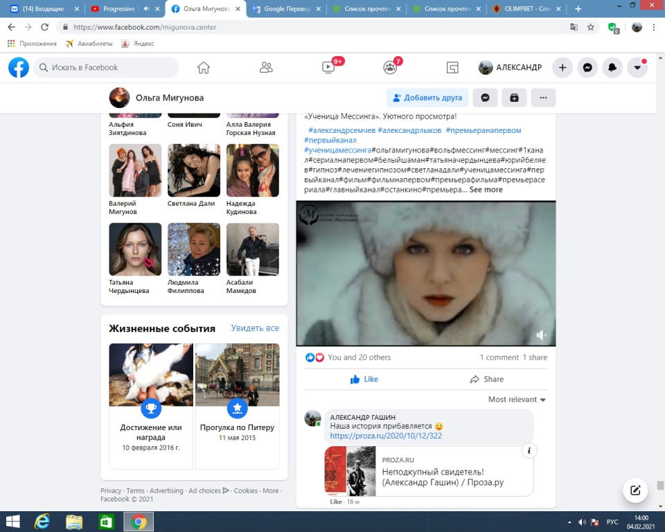Open the АЛЕКСАНДР profile shortcut
Viewport: 665px width, 532px height.
coord(511,67)
